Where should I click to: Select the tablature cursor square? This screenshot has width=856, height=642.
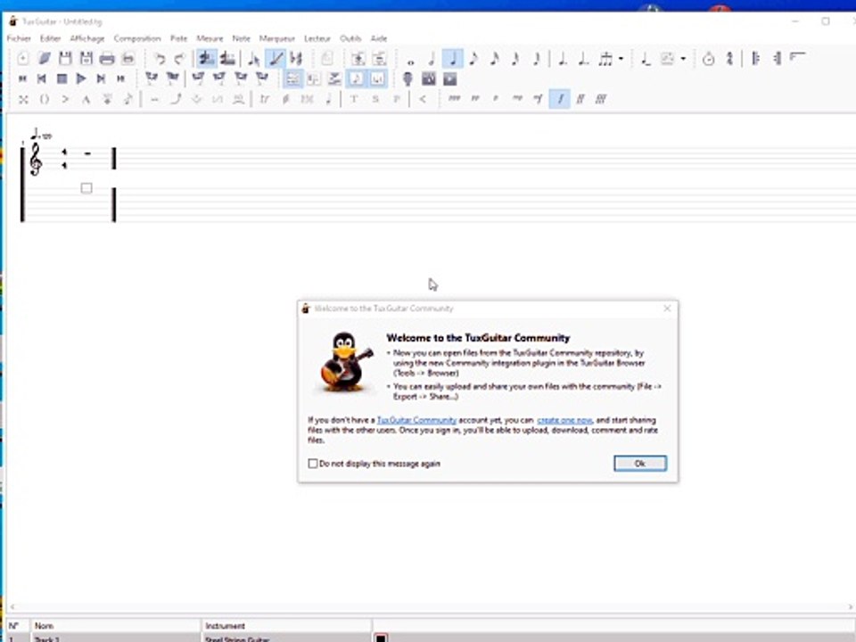86,188
